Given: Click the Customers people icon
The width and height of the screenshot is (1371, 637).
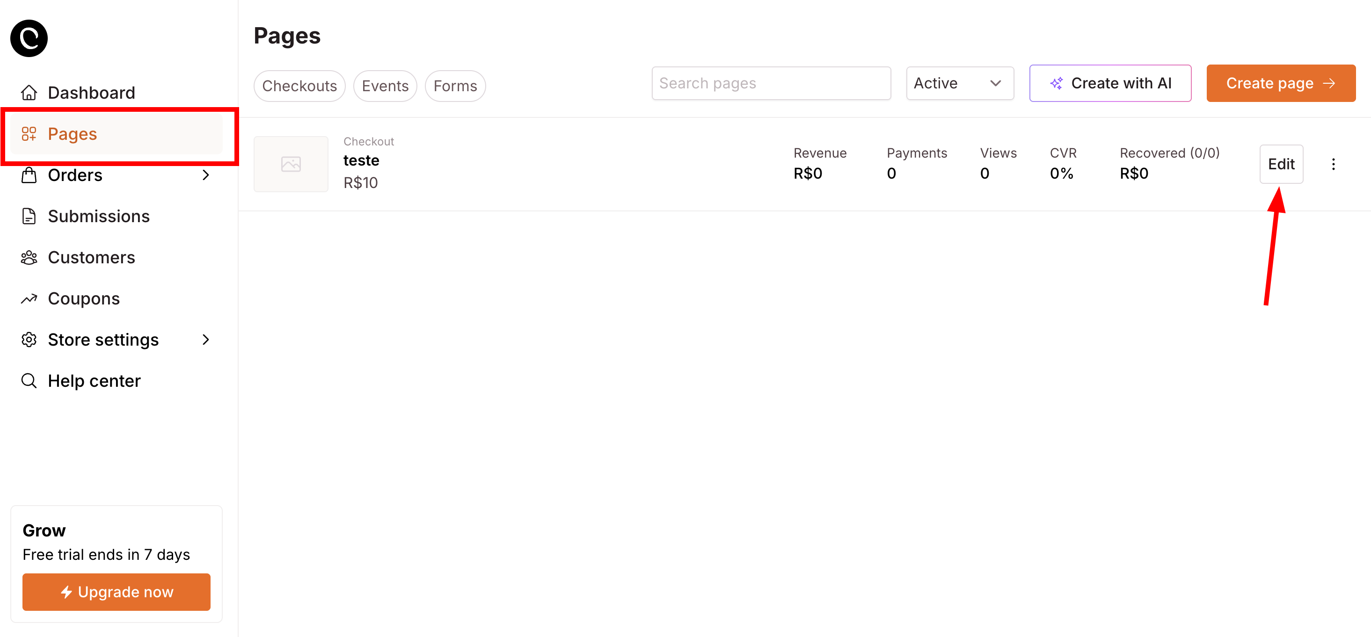Looking at the screenshot, I should pyautogui.click(x=29, y=258).
